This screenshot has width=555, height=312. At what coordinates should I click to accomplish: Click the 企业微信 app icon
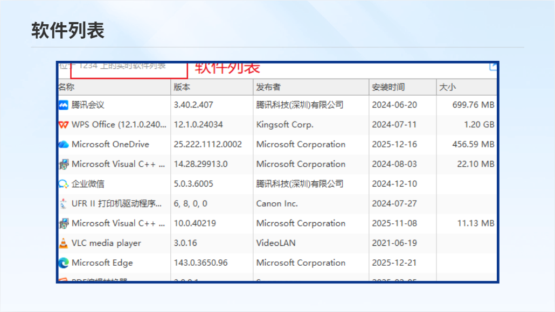pyautogui.click(x=64, y=184)
